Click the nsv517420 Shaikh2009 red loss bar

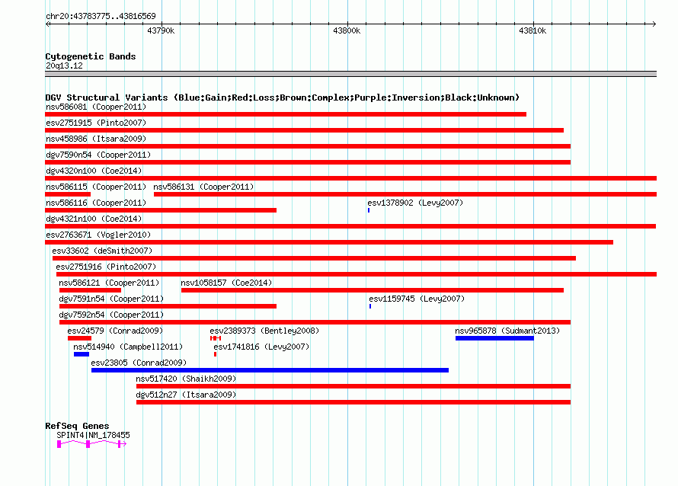353,386
